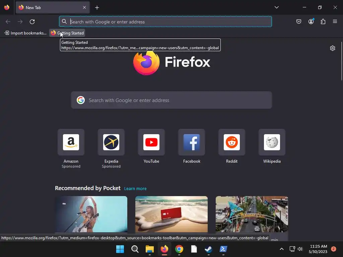Open Google Chrome from taskbar
This screenshot has width=343, height=257.
[x=179, y=249]
